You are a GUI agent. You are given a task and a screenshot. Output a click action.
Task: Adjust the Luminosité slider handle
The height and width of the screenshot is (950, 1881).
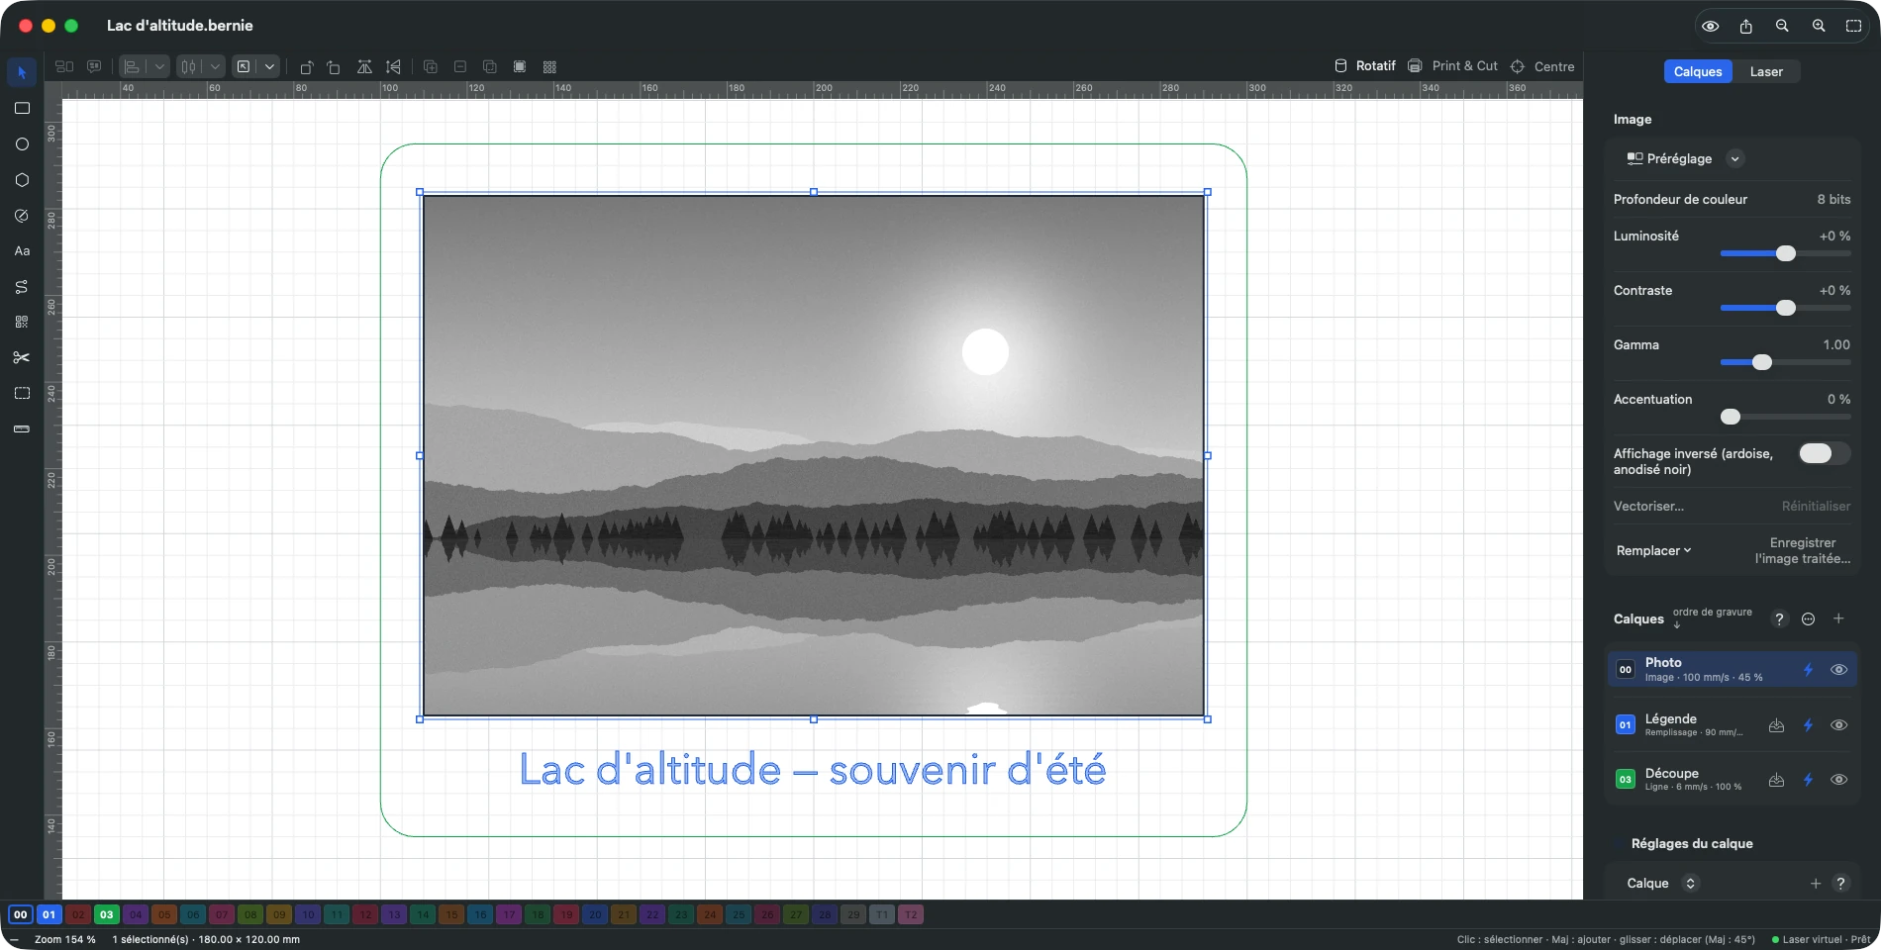(x=1786, y=253)
